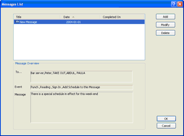Open the title bar Help question-mark button

[x=174, y=4]
